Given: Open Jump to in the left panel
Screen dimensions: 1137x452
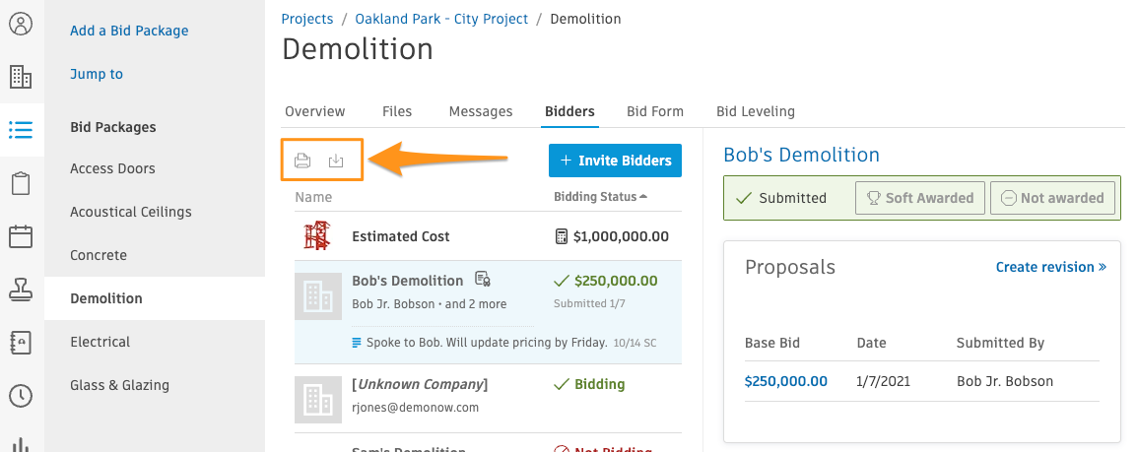Looking at the screenshot, I should 97,74.
